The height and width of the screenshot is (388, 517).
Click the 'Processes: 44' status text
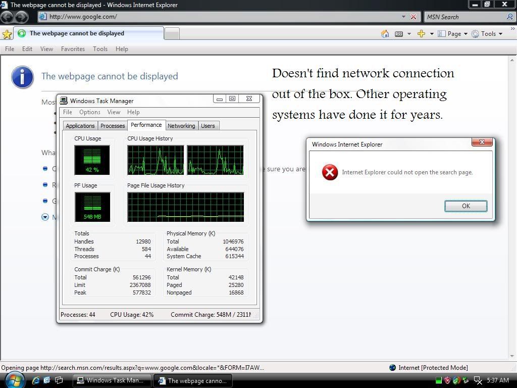[78, 314]
